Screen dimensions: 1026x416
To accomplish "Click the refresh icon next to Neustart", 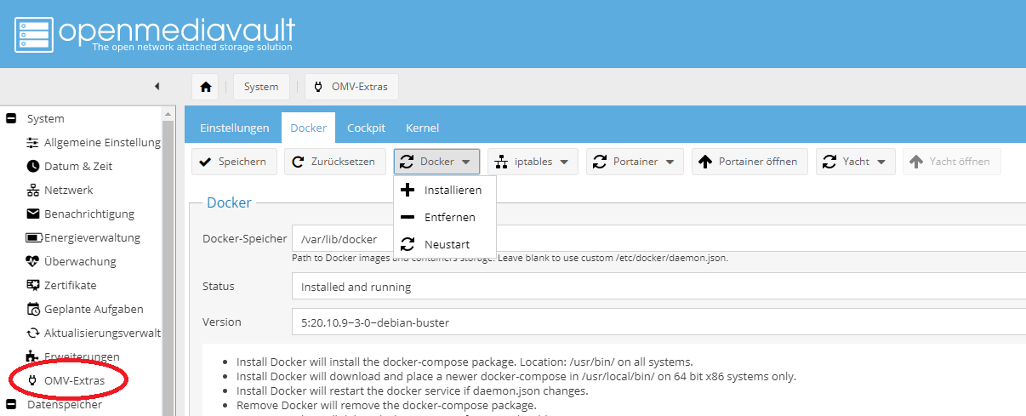I will tap(408, 244).
